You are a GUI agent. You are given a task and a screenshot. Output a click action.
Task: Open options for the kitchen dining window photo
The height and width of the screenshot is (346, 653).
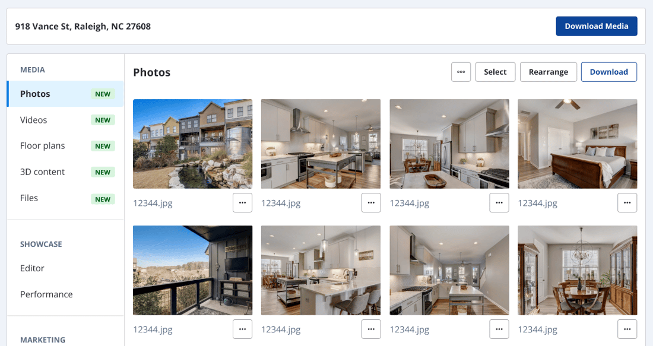coord(499,203)
